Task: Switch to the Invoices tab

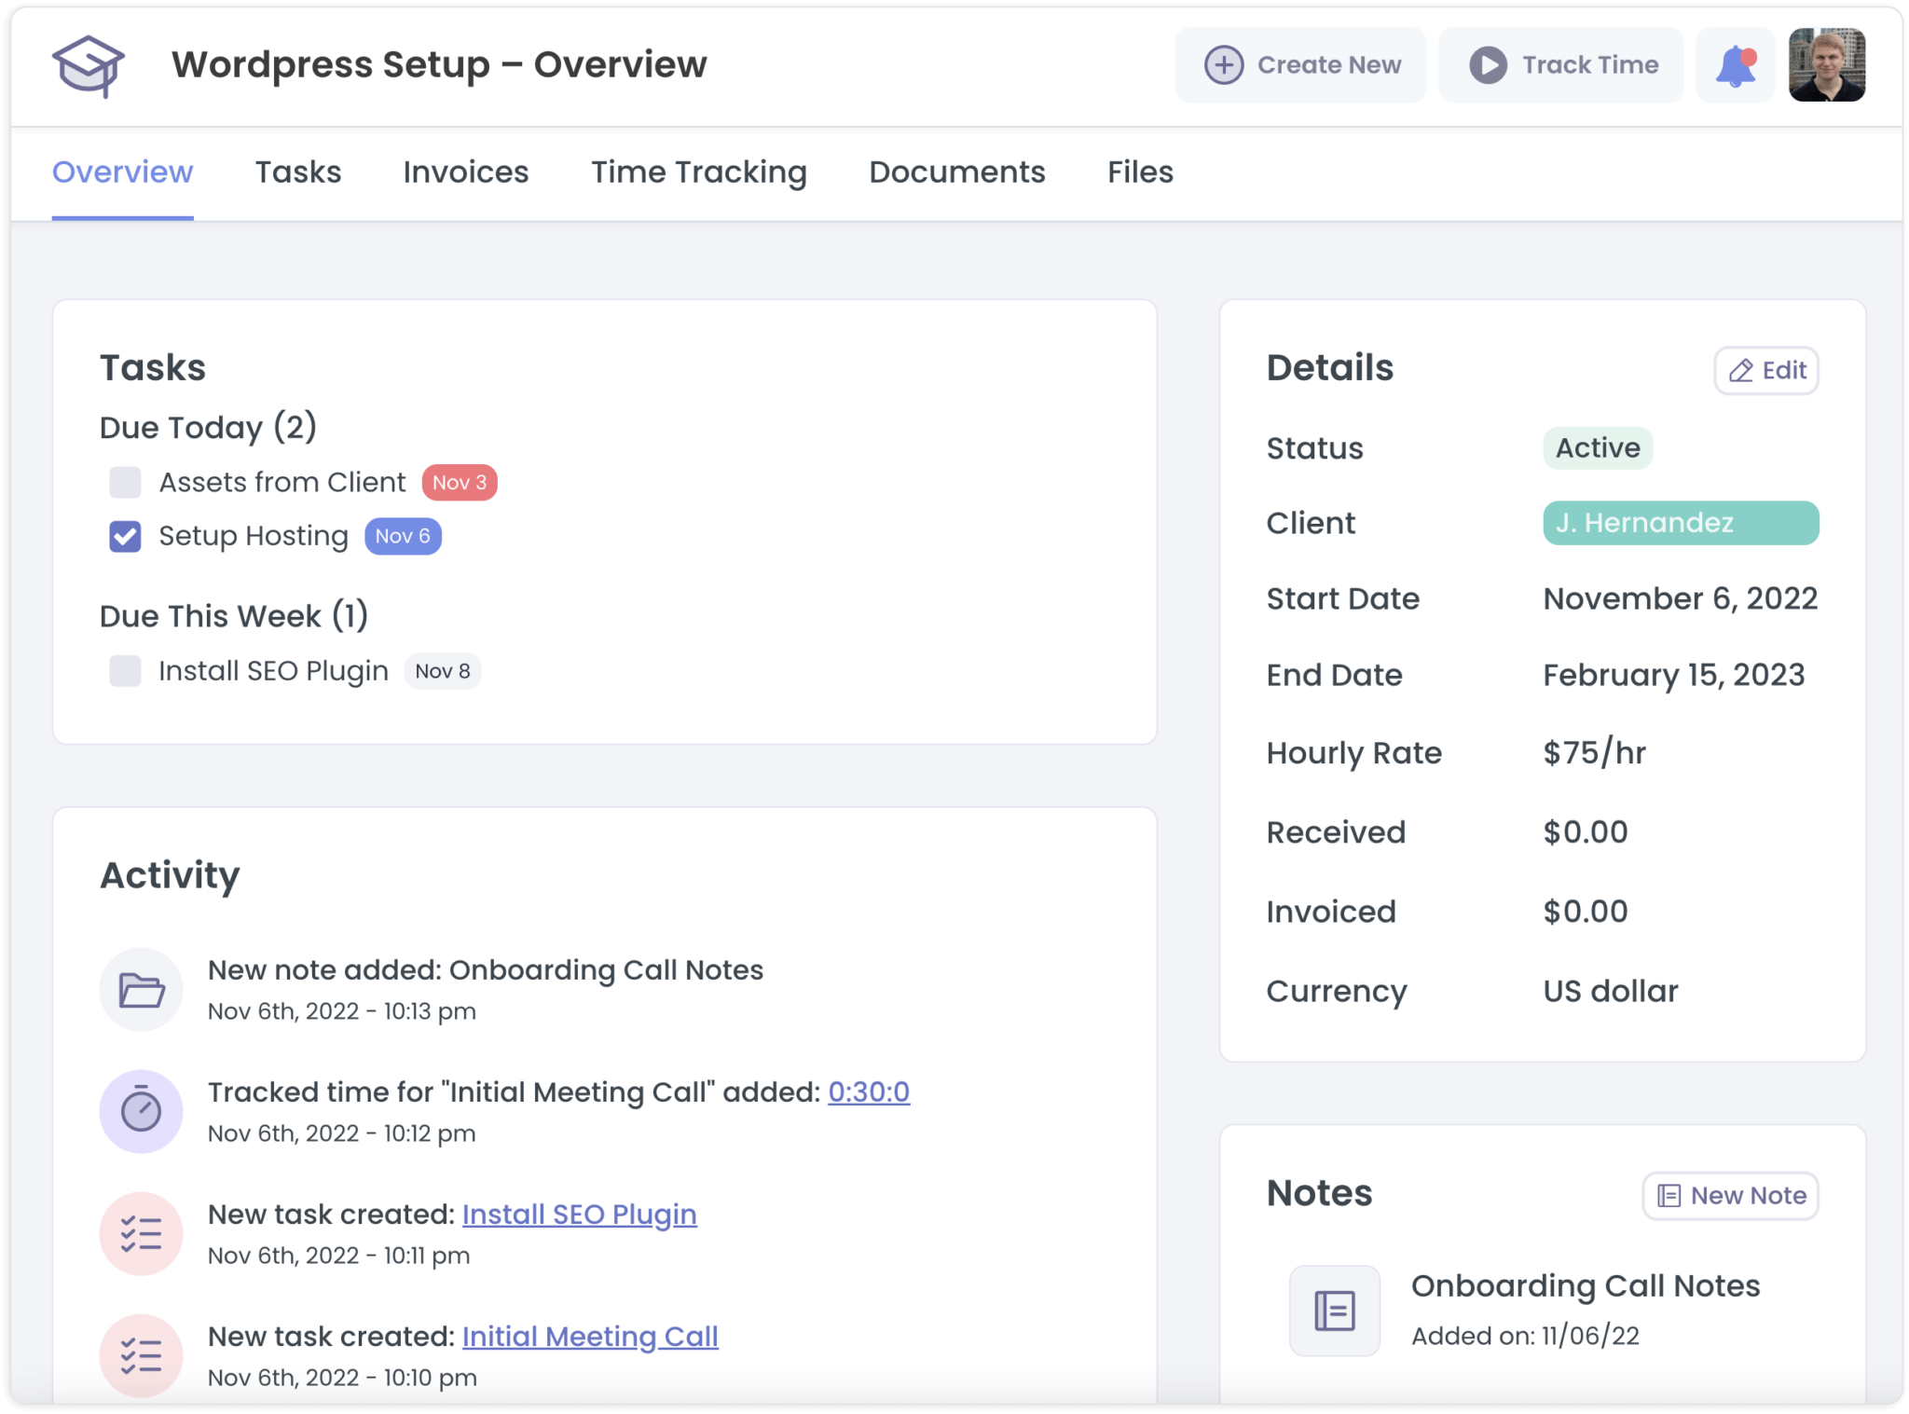Action: coord(465,172)
